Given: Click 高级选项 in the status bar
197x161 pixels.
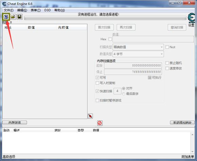Looking at the screenshot, I should click(9, 157).
